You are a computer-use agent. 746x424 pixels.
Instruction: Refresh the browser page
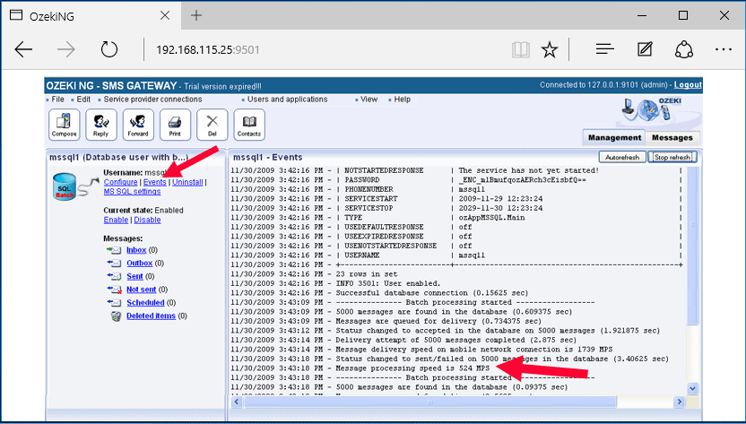[109, 49]
